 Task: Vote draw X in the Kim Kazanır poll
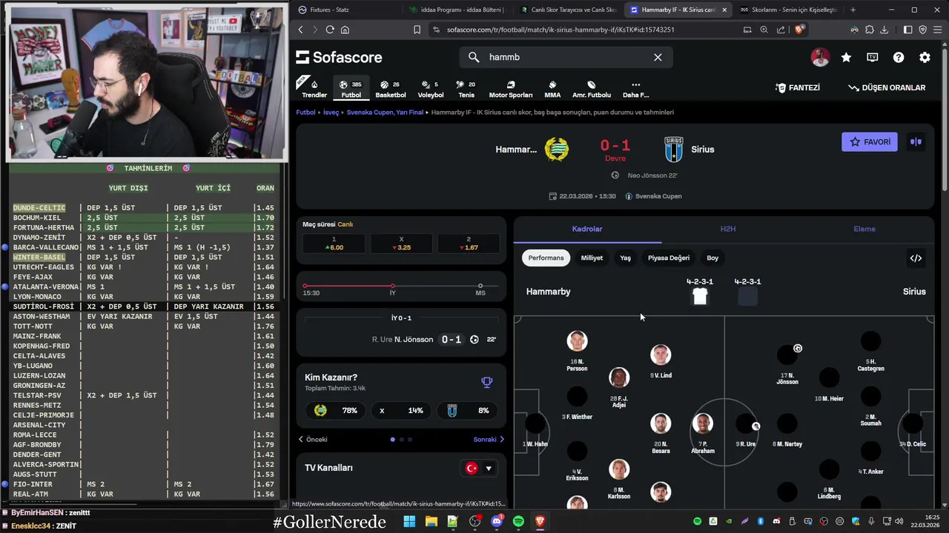pyautogui.click(x=402, y=410)
